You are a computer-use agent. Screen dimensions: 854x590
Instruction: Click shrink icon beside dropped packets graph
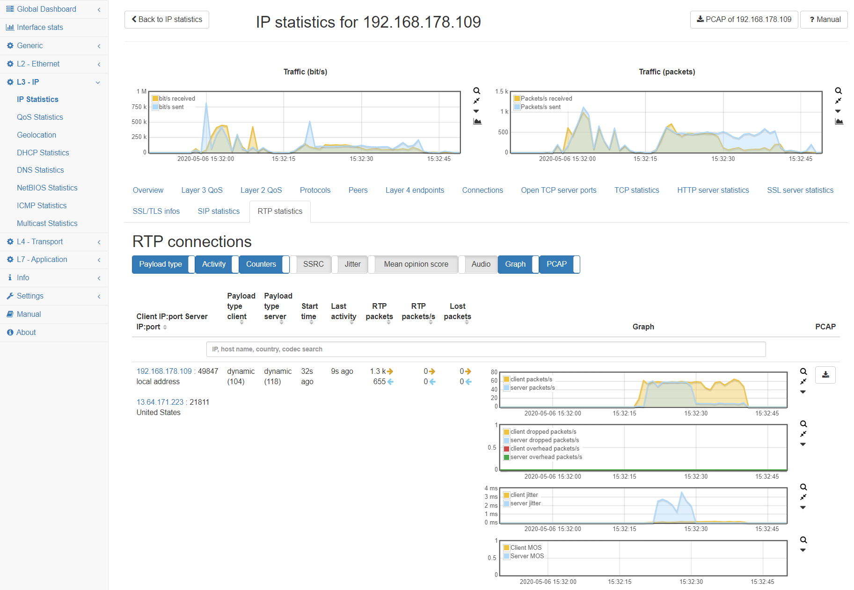point(803,434)
